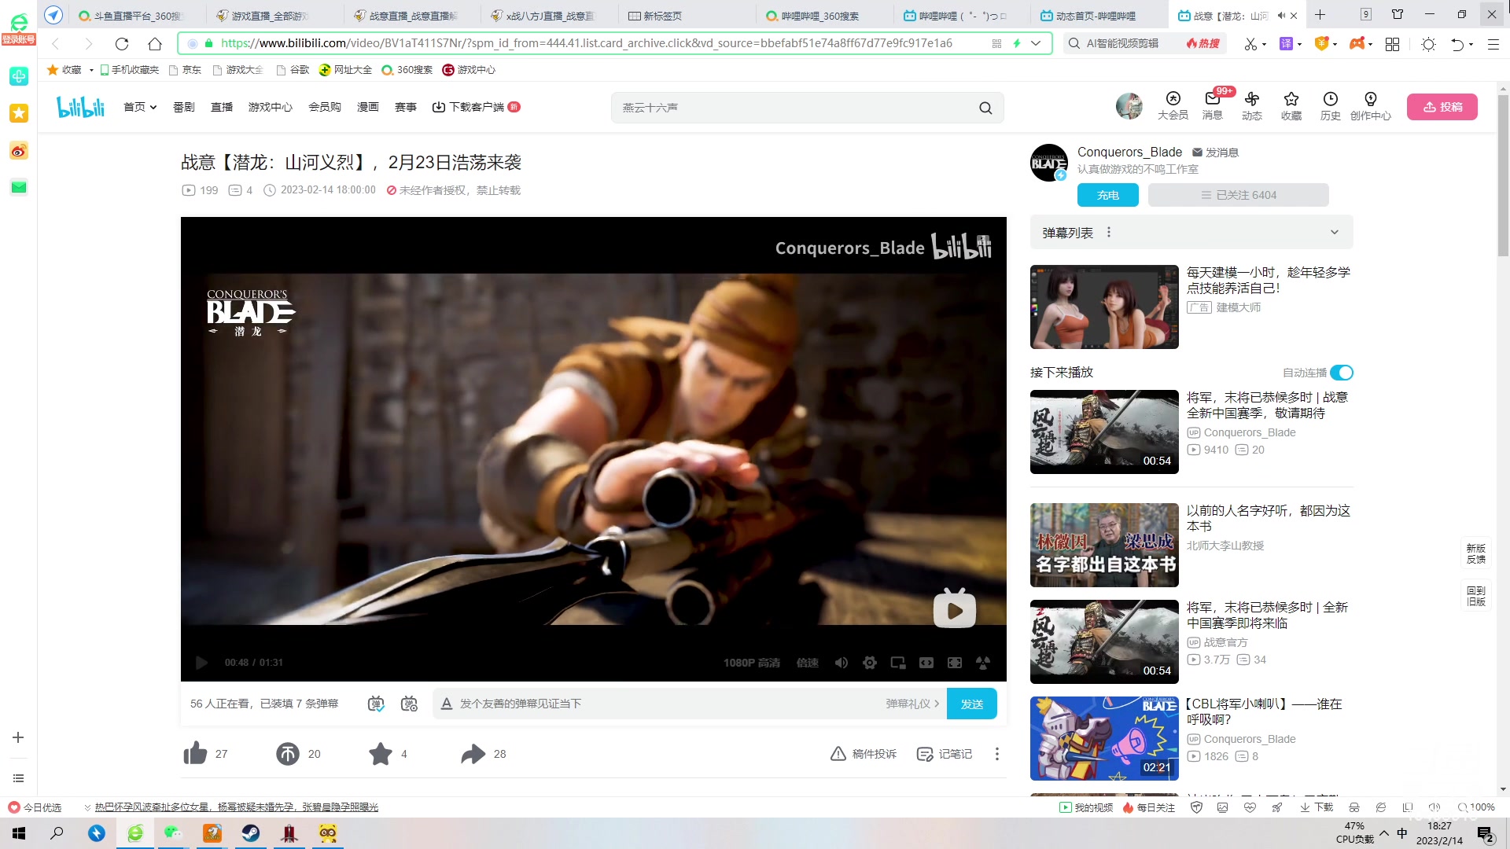
Task: Open 倍速 playback speed menu
Action: (808, 663)
